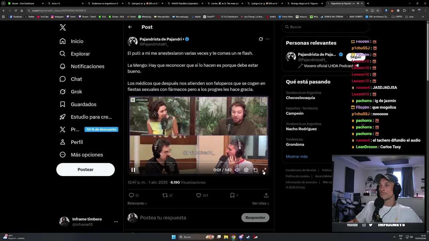Image resolution: width=429 pixels, height=241 pixels.
Task: Open Condiciones de Servicio link
Action: tap(301, 170)
